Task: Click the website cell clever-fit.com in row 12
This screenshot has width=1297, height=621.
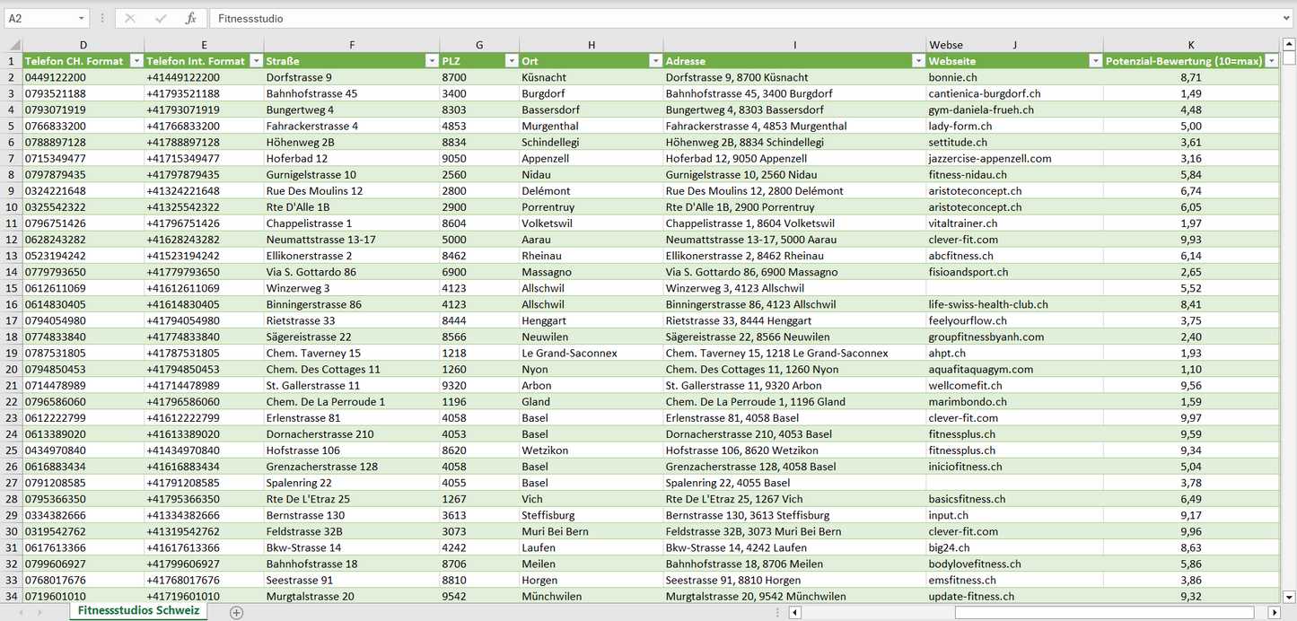Action: tap(962, 240)
